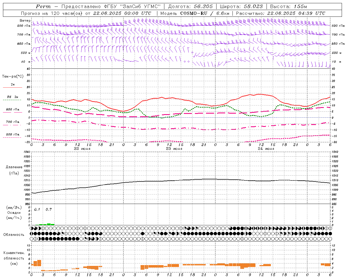The height and width of the screenshot is (277, 346).
Task: Click the '0.1' precipitation amount value
Action: [x=37, y=210]
